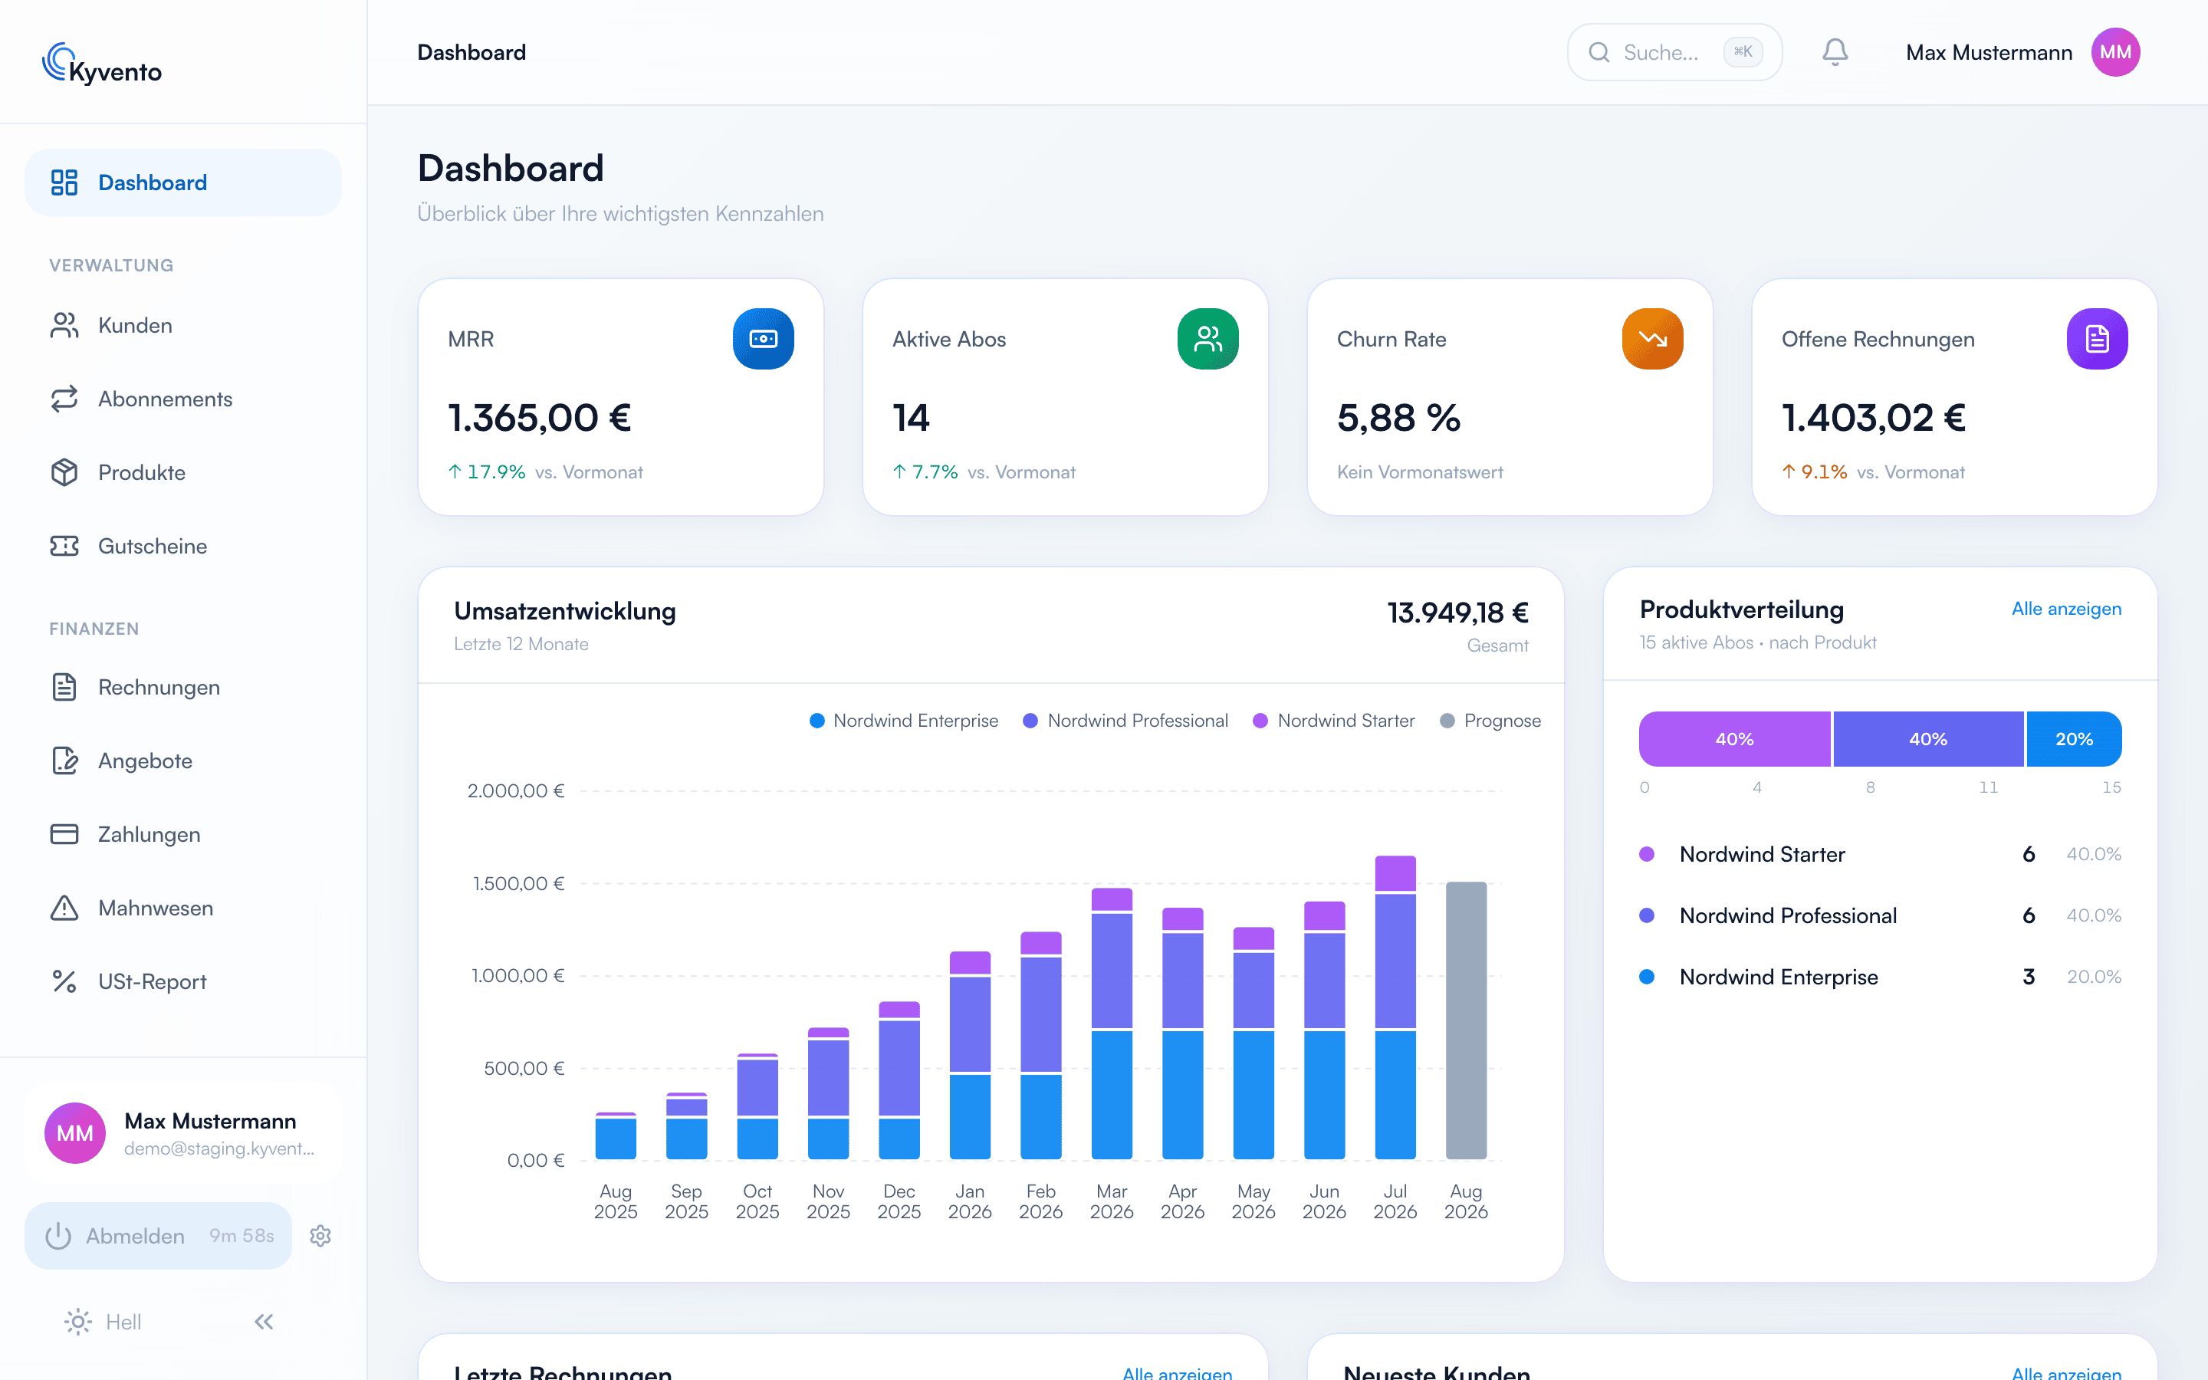Collapse the sidebar with double chevron
Screen dimensions: 2208x1380
point(264,1322)
